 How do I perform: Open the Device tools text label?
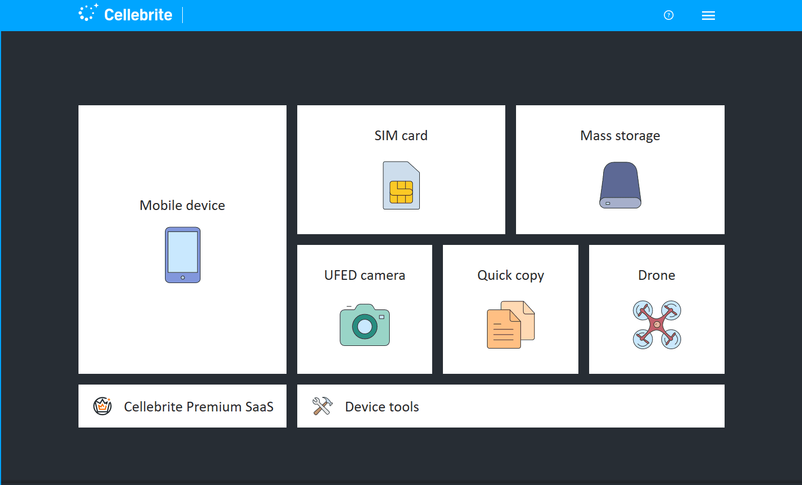click(x=382, y=407)
